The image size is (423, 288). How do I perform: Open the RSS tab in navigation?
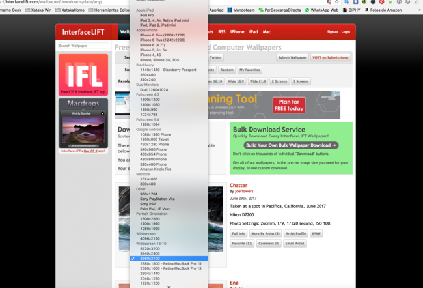pyautogui.click(x=222, y=32)
